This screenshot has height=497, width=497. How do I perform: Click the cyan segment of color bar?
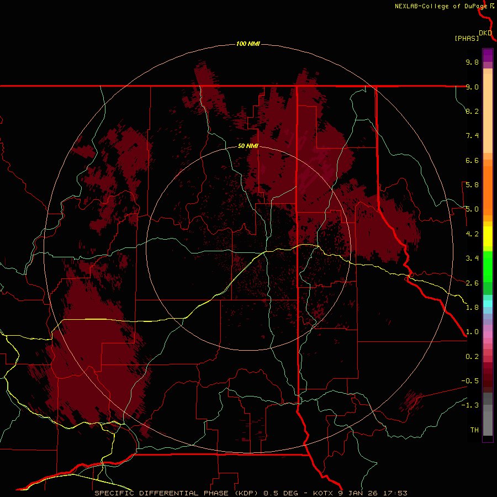[x=488, y=304]
